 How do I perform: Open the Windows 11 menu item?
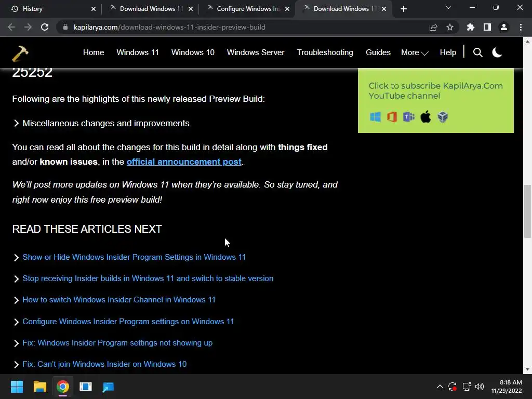click(x=137, y=52)
